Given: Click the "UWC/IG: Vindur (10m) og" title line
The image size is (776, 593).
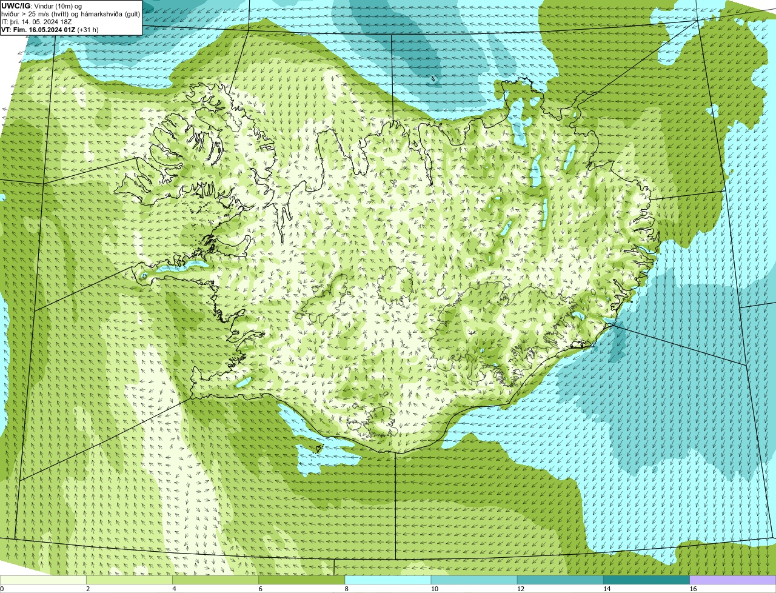Looking at the screenshot, I should tap(41, 6).
